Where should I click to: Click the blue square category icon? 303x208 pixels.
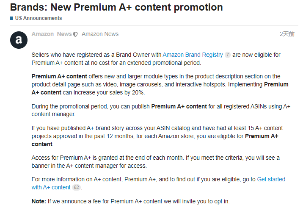11,18
